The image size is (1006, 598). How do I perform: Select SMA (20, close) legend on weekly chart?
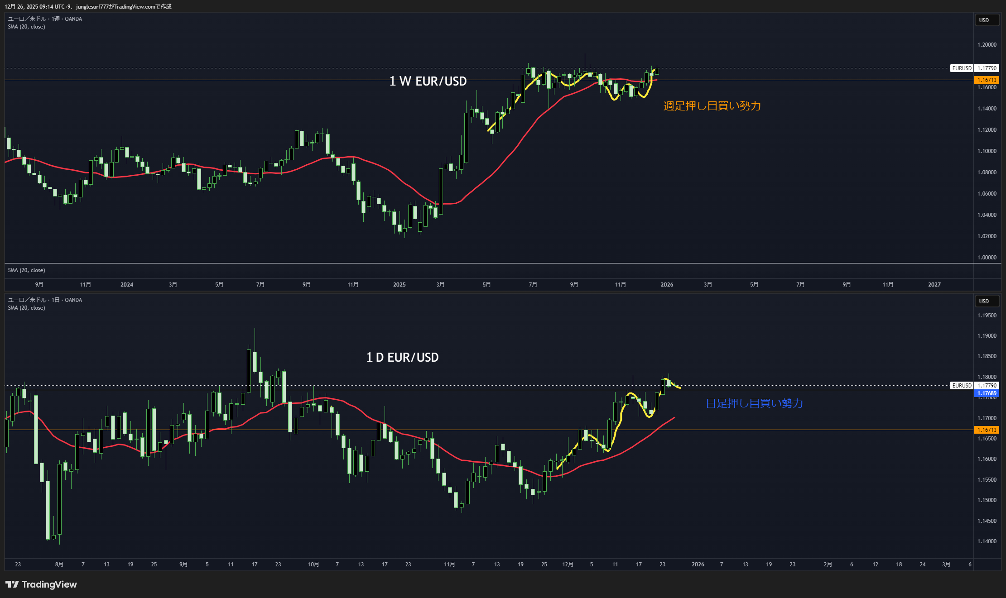pyautogui.click(x=26, y=27)
